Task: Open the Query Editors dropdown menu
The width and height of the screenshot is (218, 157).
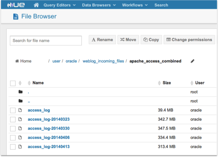Action: pos(60,5)
